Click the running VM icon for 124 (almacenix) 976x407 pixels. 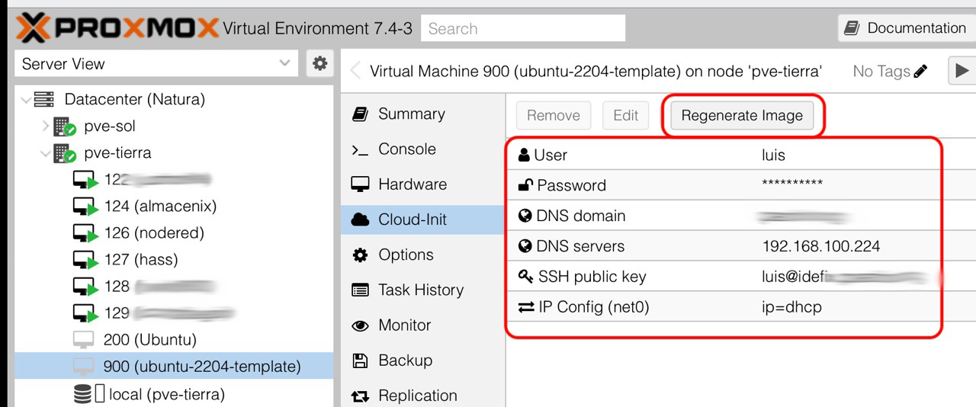coord(85,207)
